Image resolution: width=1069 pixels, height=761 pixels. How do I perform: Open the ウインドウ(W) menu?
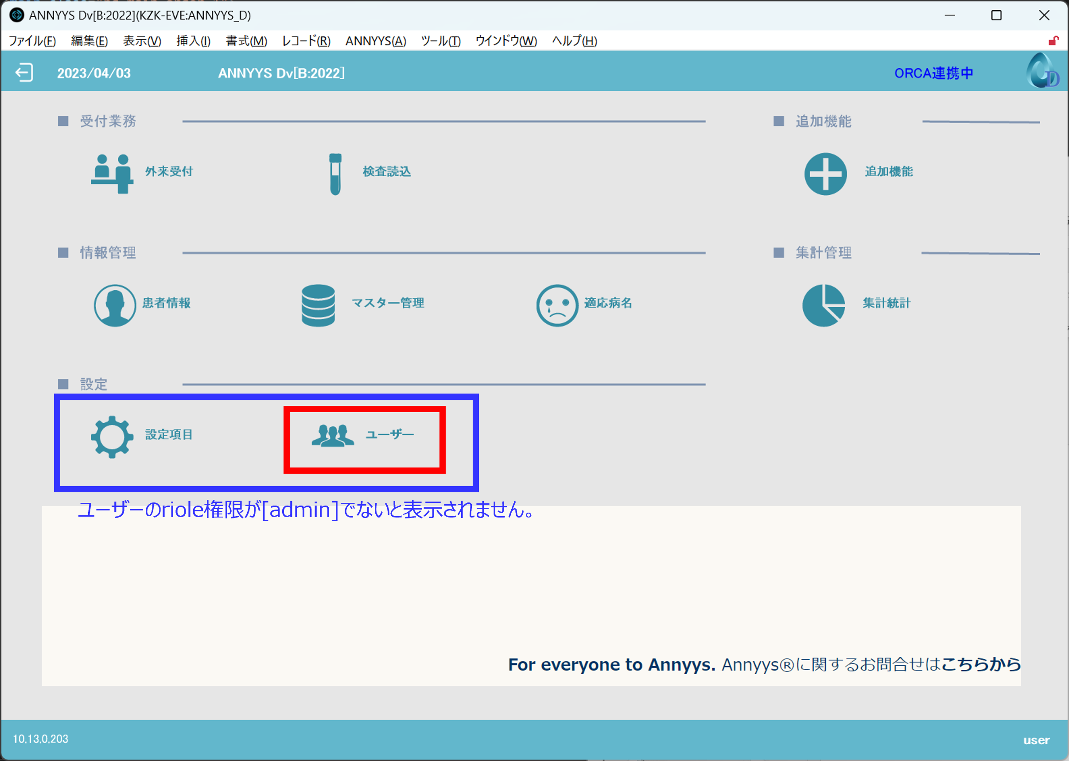click(x=506, y=41)
